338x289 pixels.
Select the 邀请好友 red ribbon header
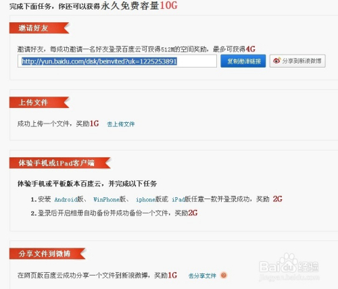[39, 28]
